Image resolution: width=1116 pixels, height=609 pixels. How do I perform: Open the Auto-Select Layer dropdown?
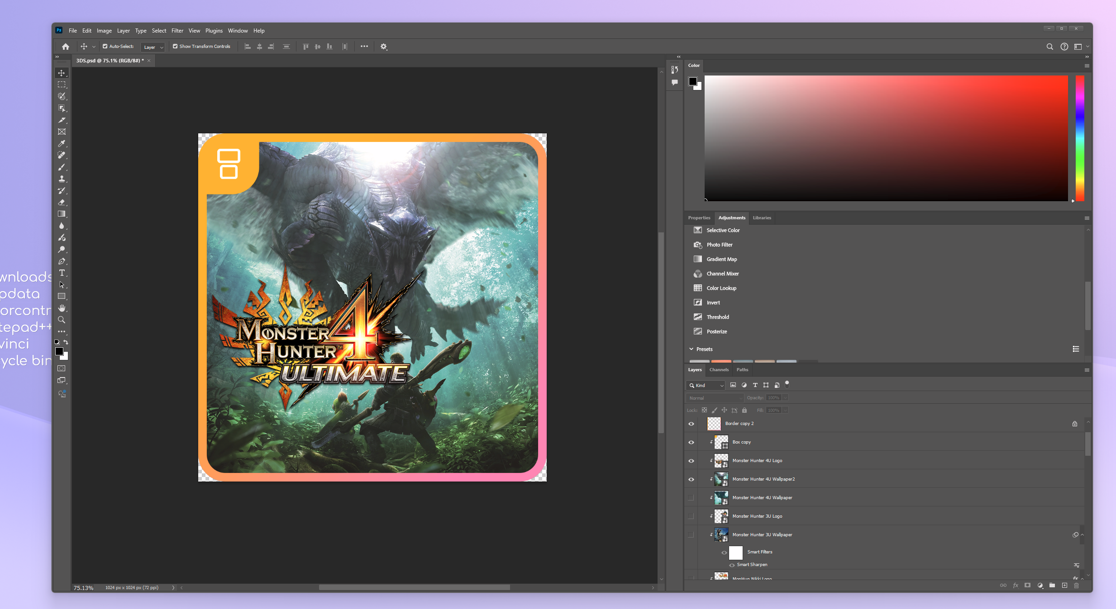click(x=153, y=47)
